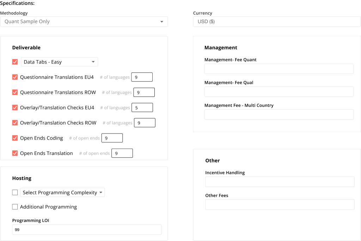Click the Management- Fee Quant input field
Screen dimensions: 361x241
pos(279,69)
